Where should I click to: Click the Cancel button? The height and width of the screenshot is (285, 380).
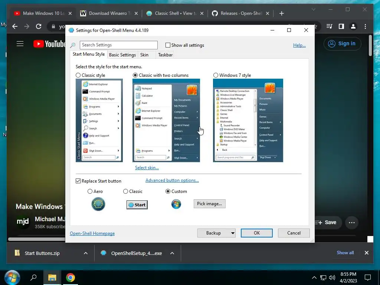point(294,233)
